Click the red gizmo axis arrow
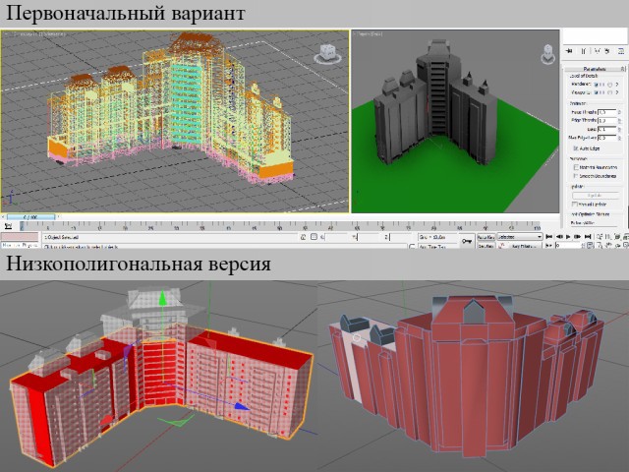629x472 pixels. click(x=106, y=421)
